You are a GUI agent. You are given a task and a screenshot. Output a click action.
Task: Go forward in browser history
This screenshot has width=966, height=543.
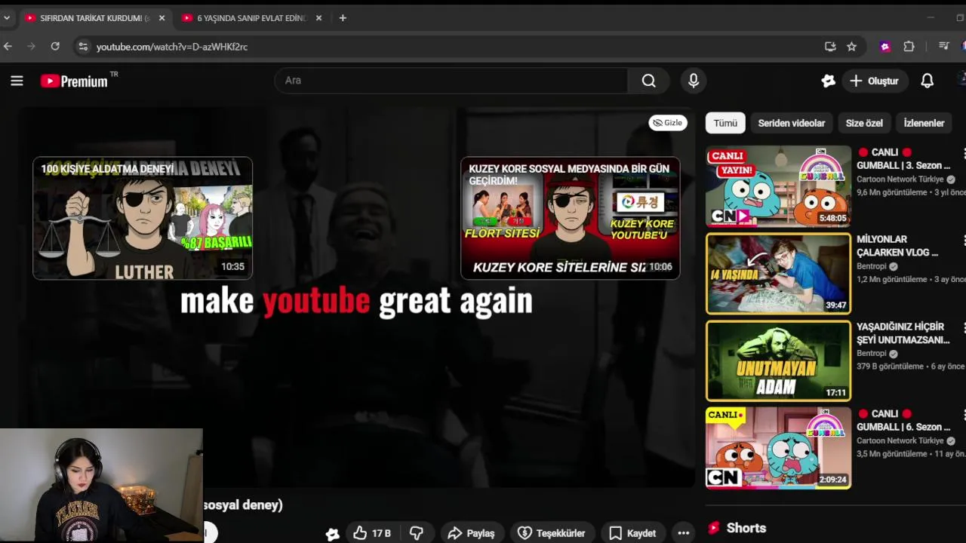coord(31,47)
